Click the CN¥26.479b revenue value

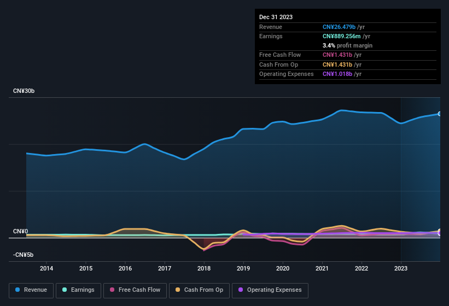[339, 27]
